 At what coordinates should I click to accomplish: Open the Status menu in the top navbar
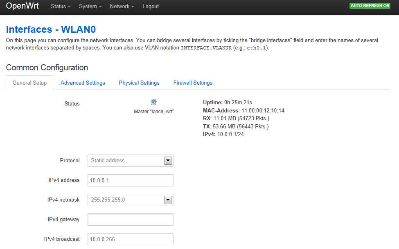[x=61, y=7]
